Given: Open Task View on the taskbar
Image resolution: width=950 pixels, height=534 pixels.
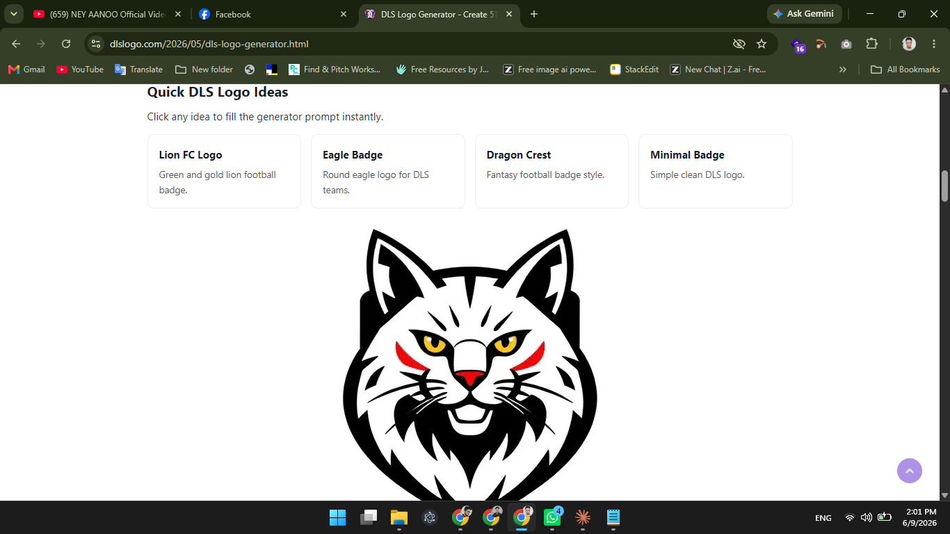Looking at the screenshot, I should pyautogui.click(x=369, y=517).
